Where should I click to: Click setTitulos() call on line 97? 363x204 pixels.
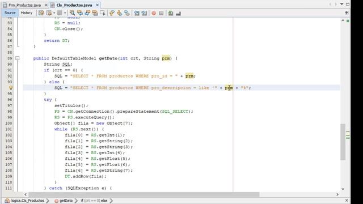[71, 105]
